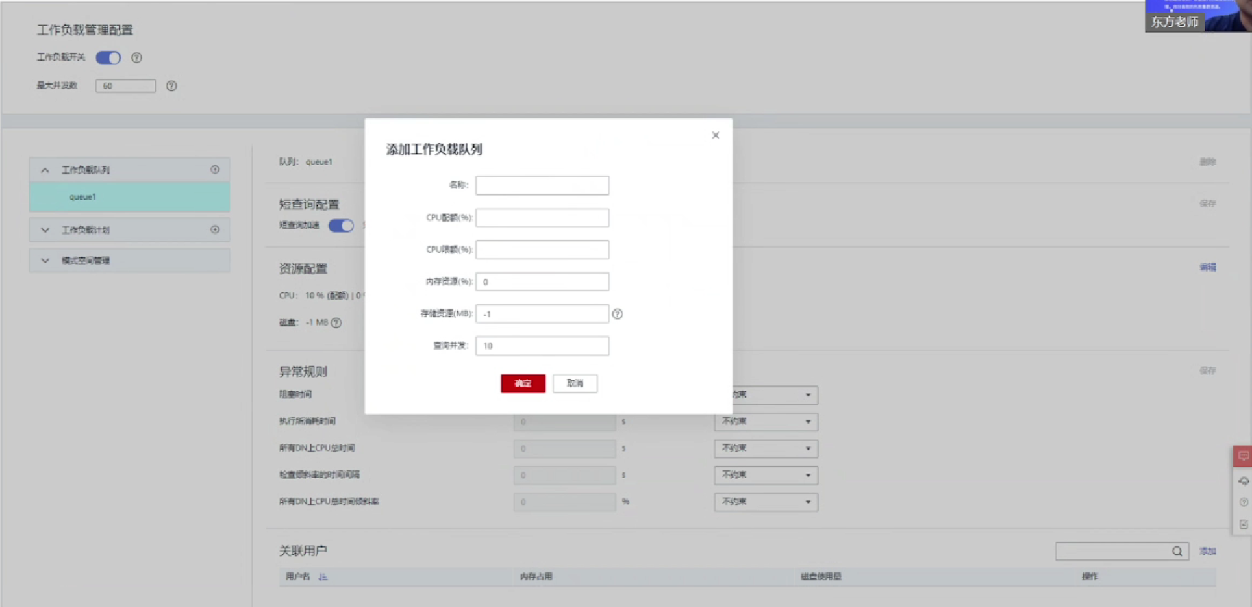Collapse the 工作负载队列 section chevron

point(45,169)
